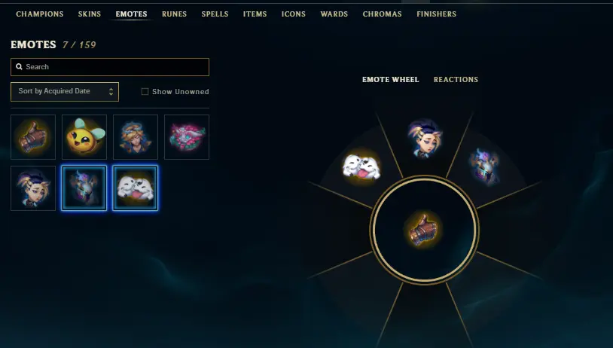Switch to the Skins tab

[x=90, y=14]
